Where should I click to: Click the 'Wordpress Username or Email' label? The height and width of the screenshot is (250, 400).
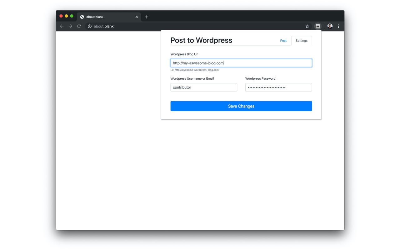(x=192, y=78)
